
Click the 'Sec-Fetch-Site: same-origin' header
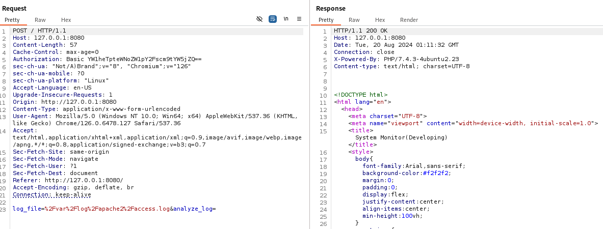point(61,152)
